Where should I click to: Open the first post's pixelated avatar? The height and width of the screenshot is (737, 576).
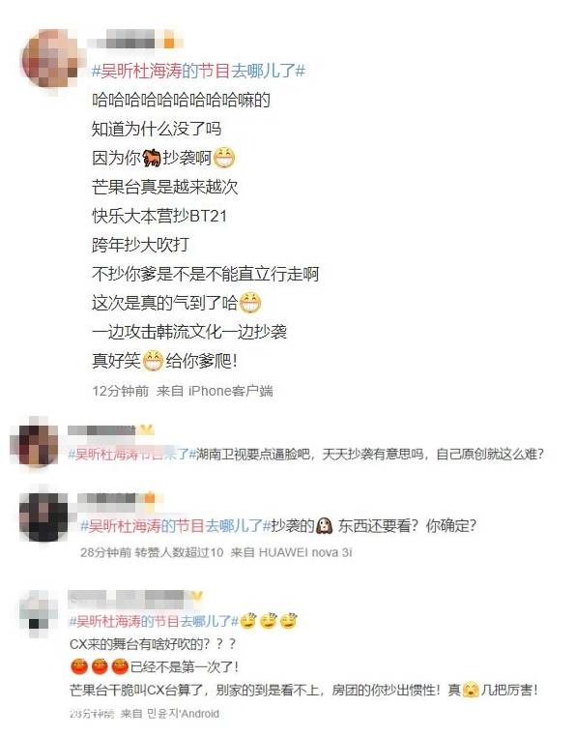click(51, 60)
